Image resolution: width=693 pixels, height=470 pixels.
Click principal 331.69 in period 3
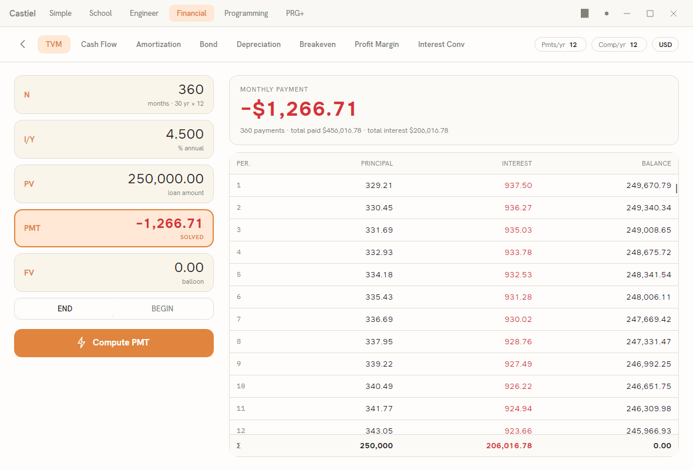(x=379, y=230)
